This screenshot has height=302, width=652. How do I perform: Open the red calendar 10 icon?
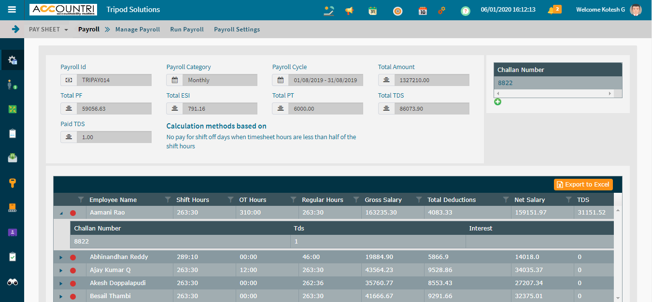click(x=423, y=10)
